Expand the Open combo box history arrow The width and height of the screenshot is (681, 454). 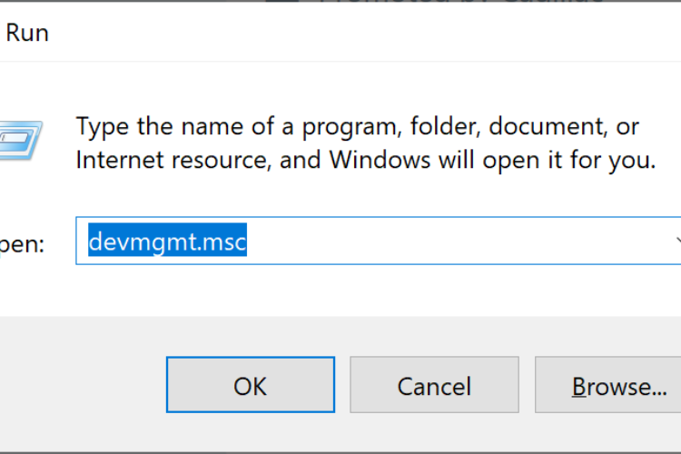point(676,241)
